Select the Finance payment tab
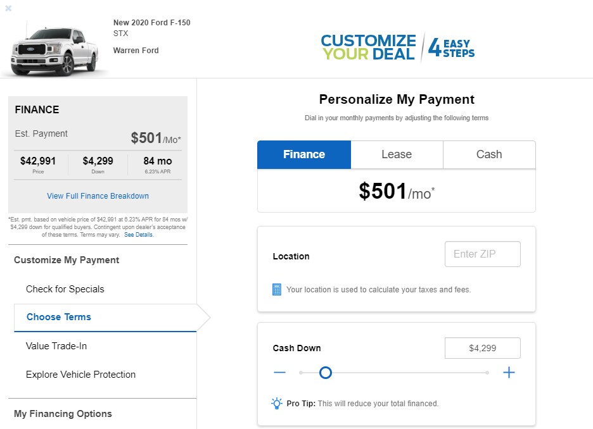Image resolution: width=593 pixels, height=429 pixels. click(x=304, y=154)
